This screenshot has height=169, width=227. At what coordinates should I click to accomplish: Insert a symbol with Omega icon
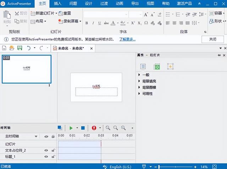(146, 23)
